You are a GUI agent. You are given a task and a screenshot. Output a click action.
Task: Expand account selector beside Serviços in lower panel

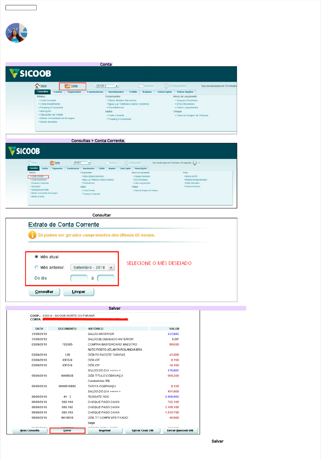pyautogui.click(x=89, y=163)
